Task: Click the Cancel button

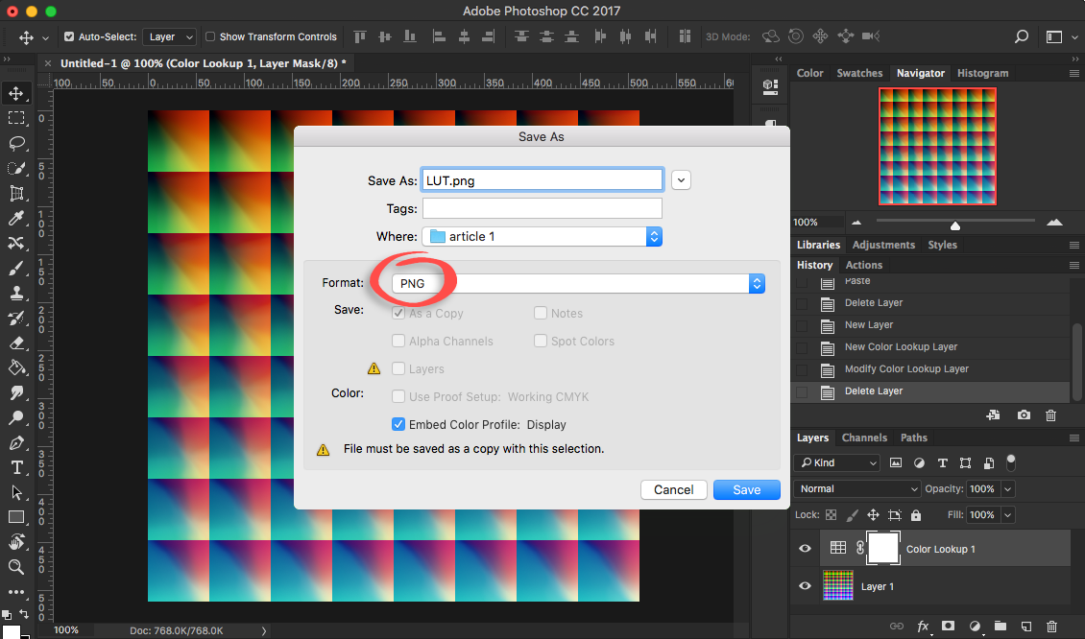Action: (x=673, y=489)
